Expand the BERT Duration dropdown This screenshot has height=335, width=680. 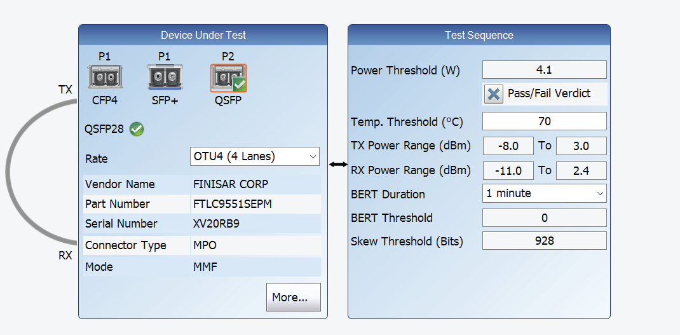544,193
